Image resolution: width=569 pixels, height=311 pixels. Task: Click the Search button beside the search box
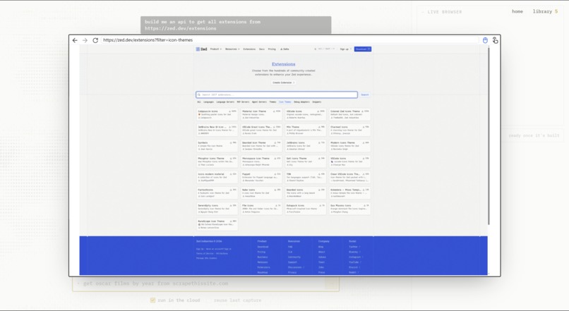pos(365,94)
